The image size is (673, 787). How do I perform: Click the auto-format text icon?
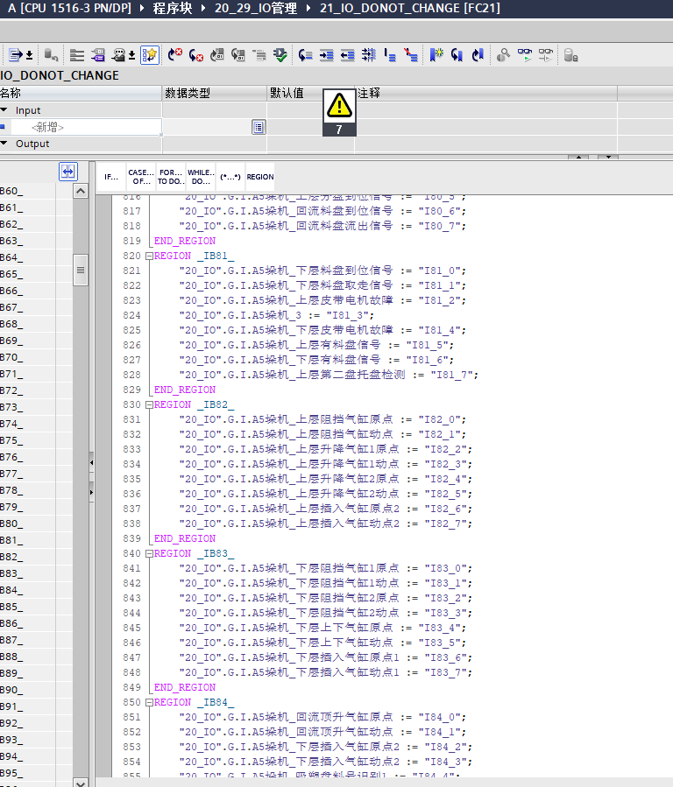[369, 54]
